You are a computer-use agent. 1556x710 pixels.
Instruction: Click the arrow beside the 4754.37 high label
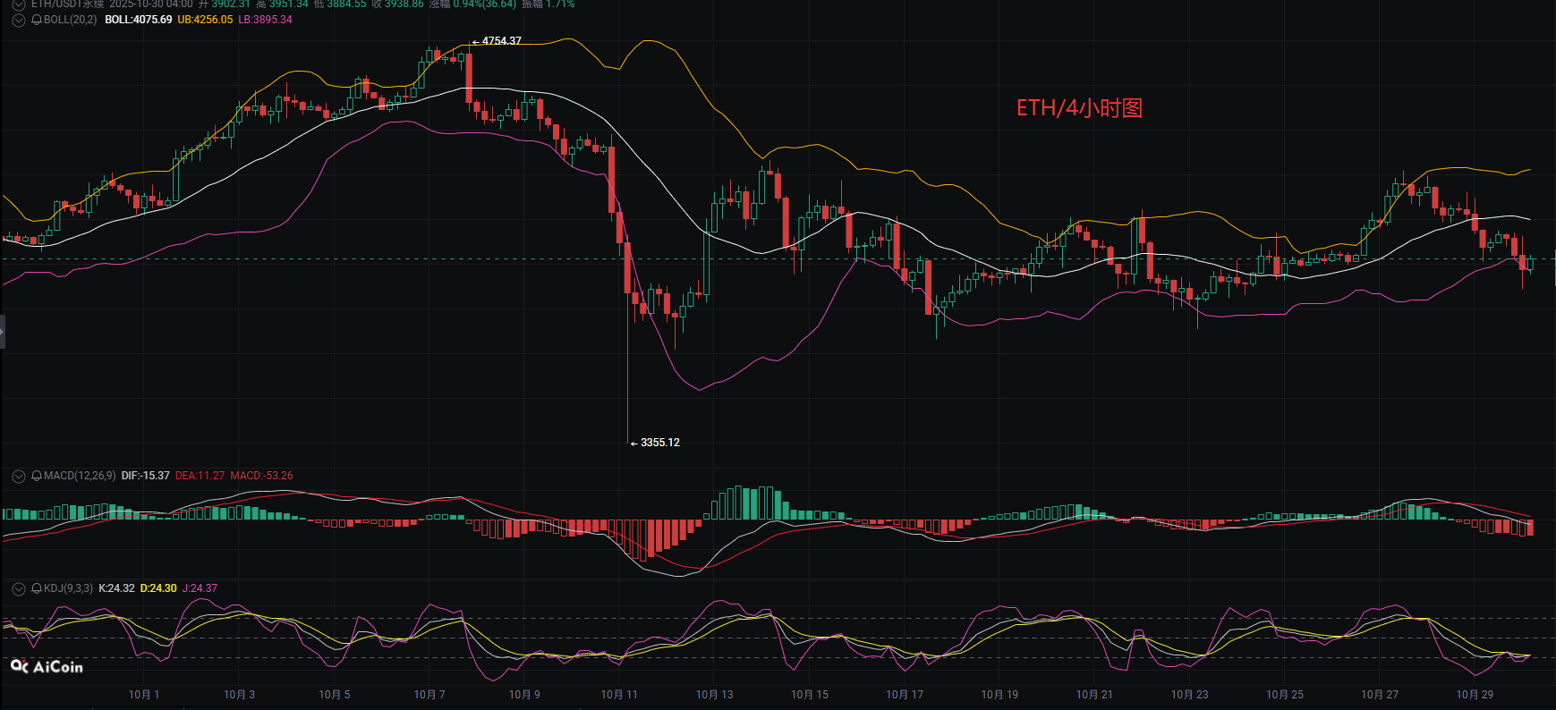(x=475, y=42)
